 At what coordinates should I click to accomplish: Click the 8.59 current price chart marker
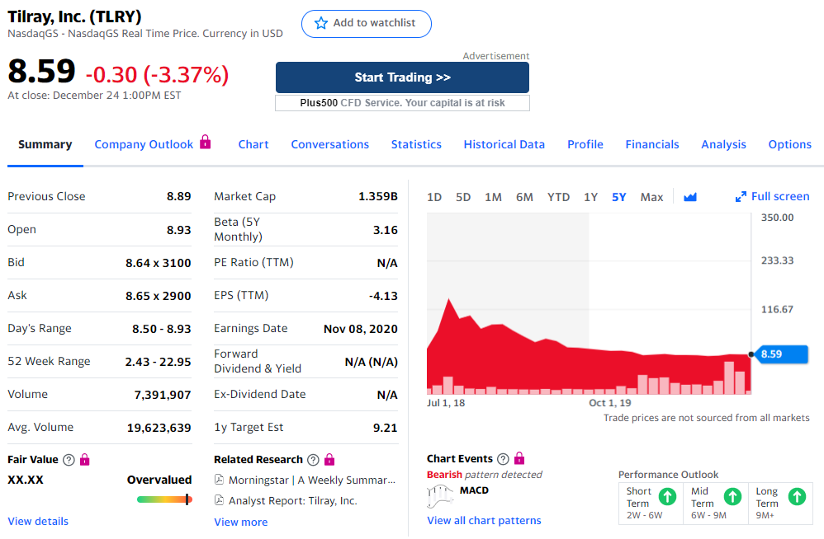pos(780,354)
